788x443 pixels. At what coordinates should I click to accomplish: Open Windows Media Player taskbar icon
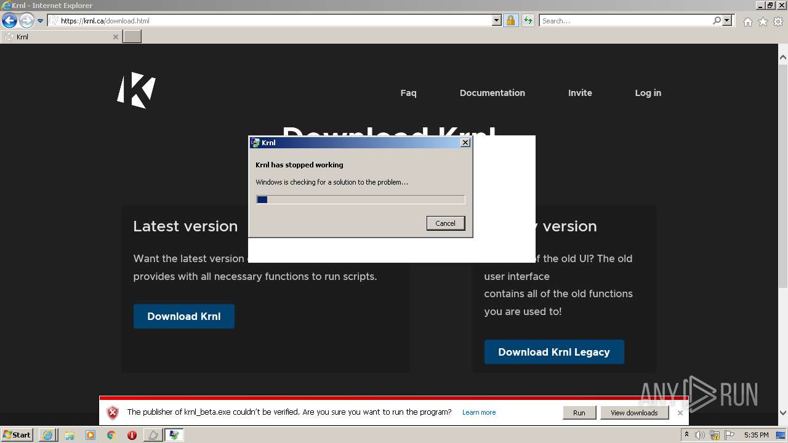90,435
